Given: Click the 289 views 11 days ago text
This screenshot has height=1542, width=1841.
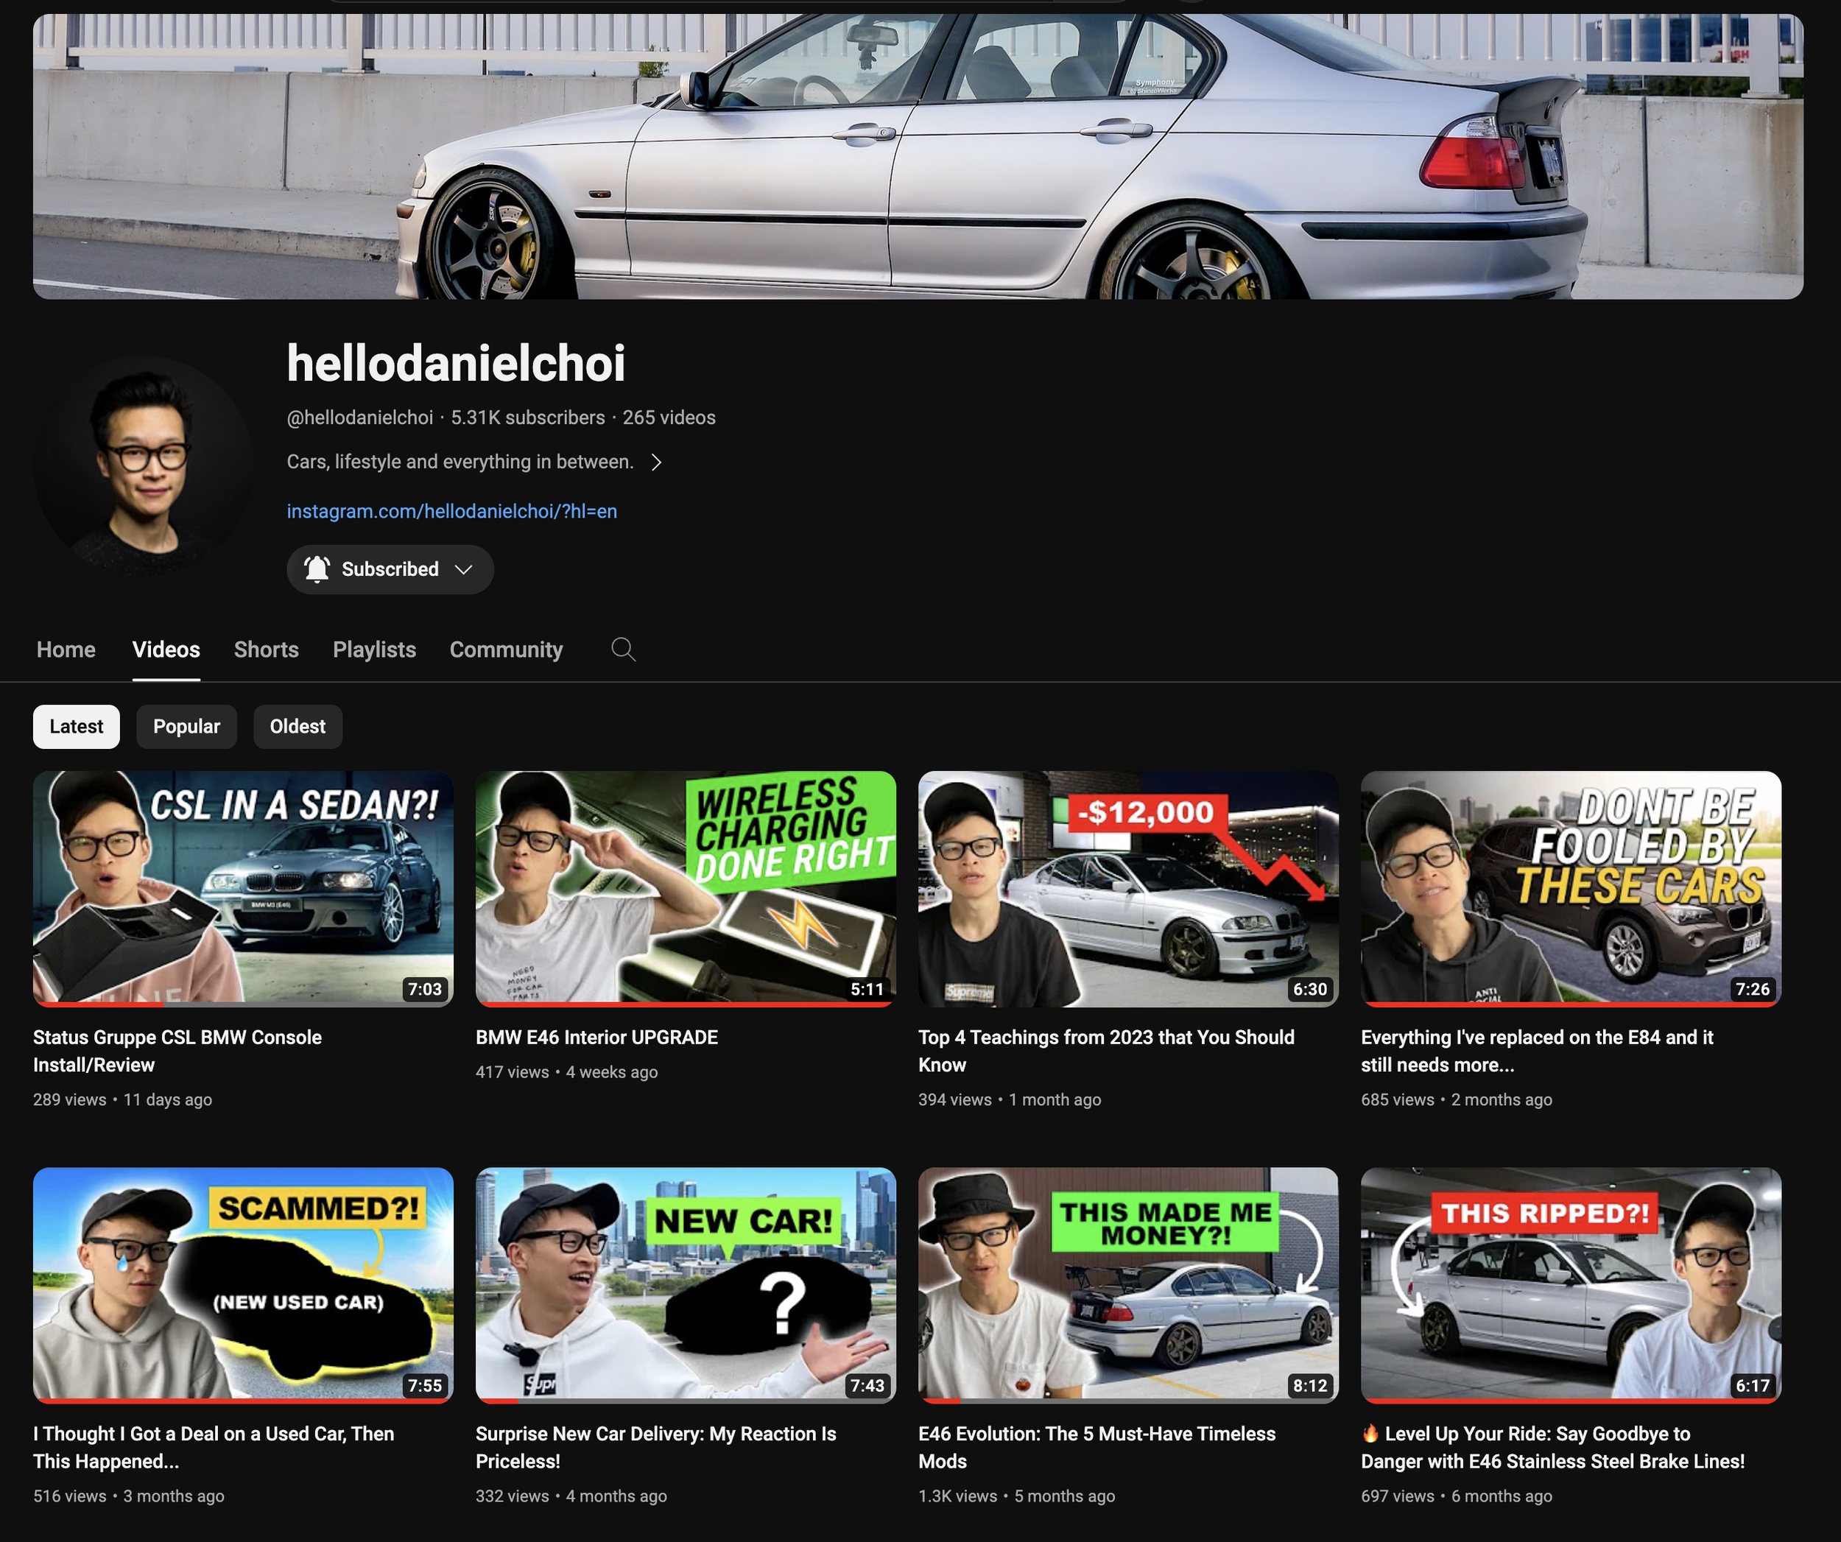Looking at the screenshot, I should pyautogui.click(x=123, y=1099).
